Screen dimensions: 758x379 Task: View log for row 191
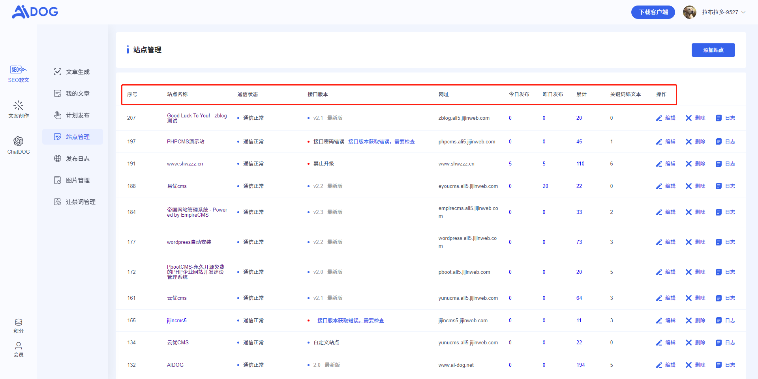[x=725, y=163]
